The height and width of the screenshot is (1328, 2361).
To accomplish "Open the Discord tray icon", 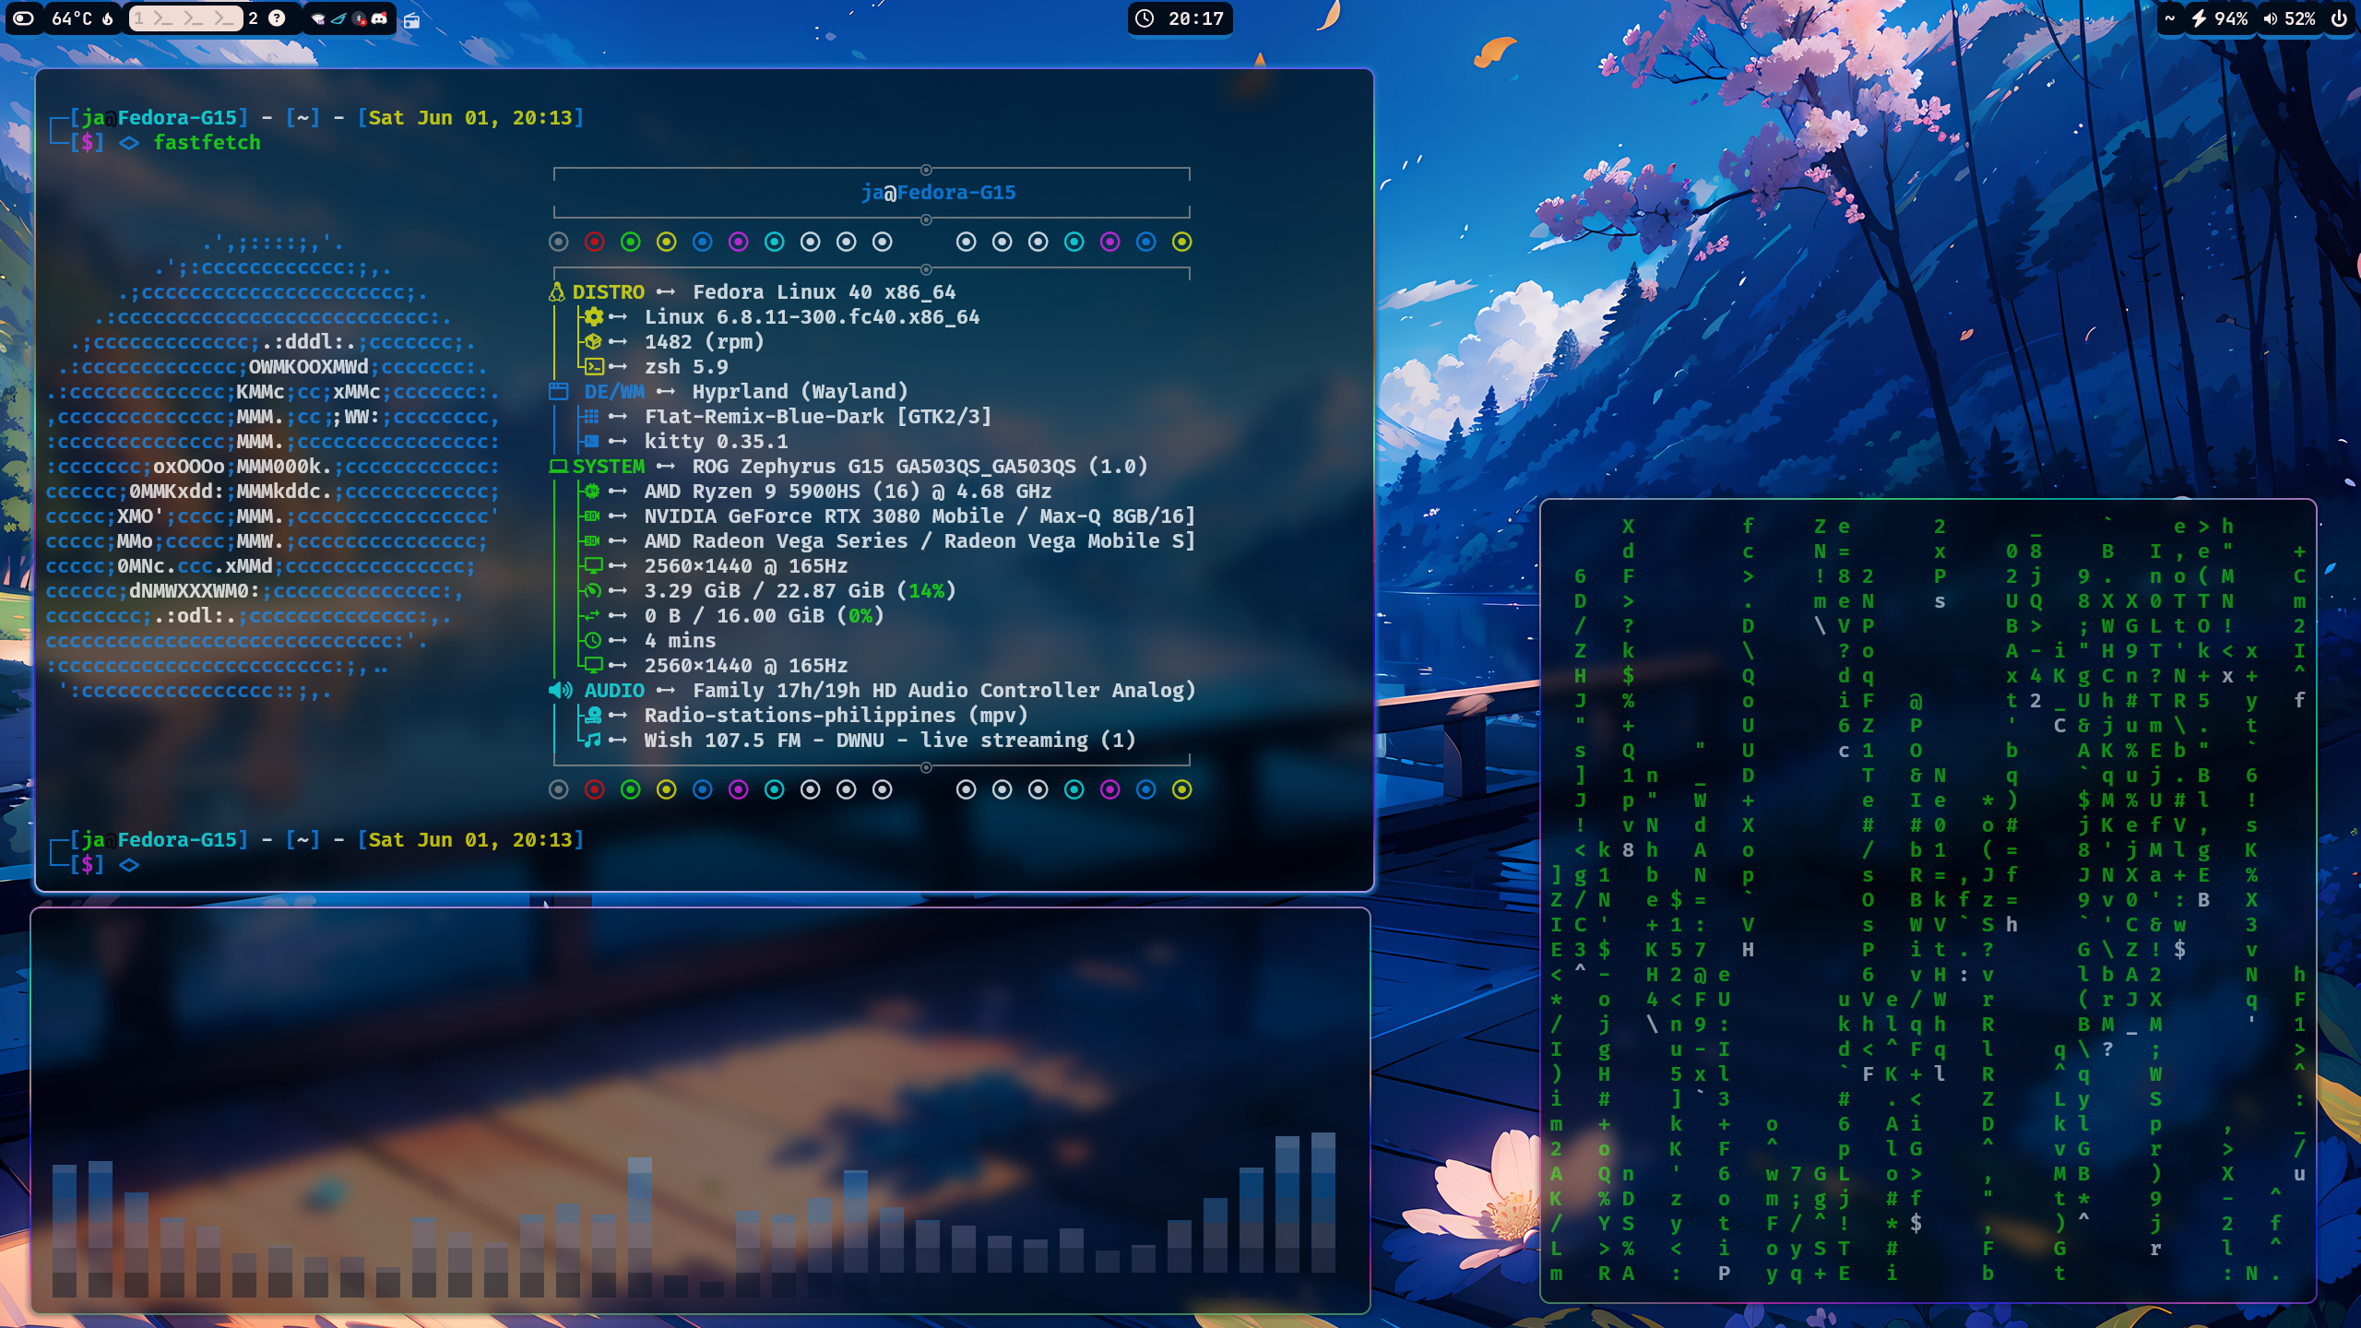I will click(379, 18).
